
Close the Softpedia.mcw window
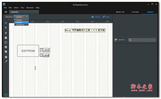click(x=156, y=4)
